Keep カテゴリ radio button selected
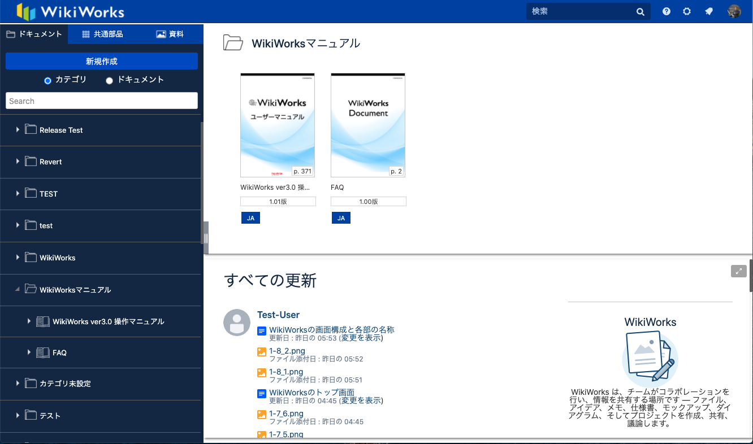This screenshot has height=444, width=753. point(47,80)
